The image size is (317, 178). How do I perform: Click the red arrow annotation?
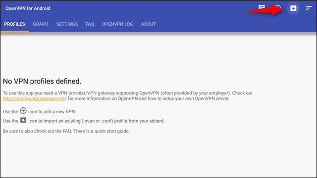coord(265,9)
